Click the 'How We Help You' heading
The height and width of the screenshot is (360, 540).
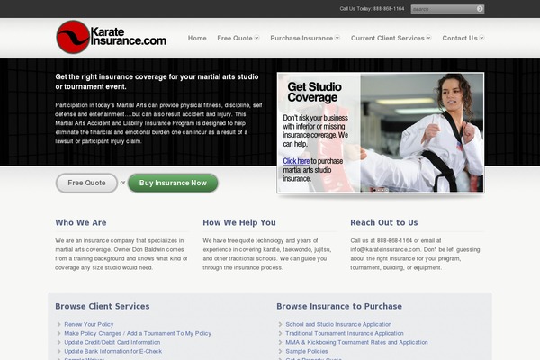coord(239,222)
